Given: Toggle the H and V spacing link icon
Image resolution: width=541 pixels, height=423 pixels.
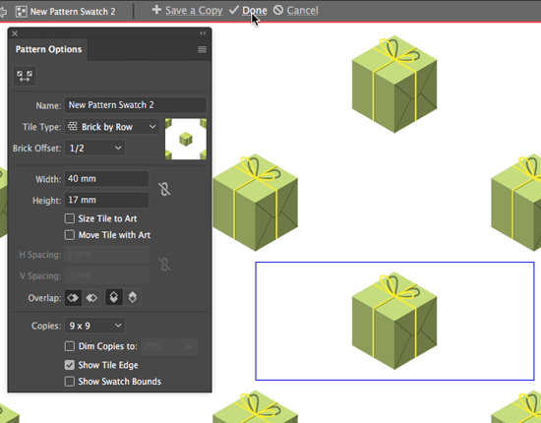Looking at the screenshot, I should (x=164, y=265).
